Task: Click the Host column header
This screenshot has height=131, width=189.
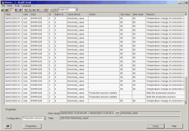Action: [x=39, y=14]
